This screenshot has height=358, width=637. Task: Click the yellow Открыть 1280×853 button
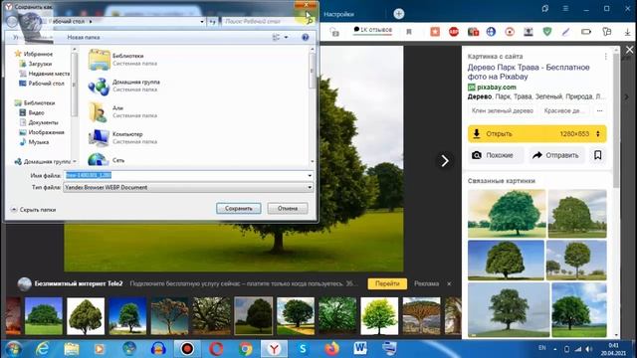click(536, 133)
